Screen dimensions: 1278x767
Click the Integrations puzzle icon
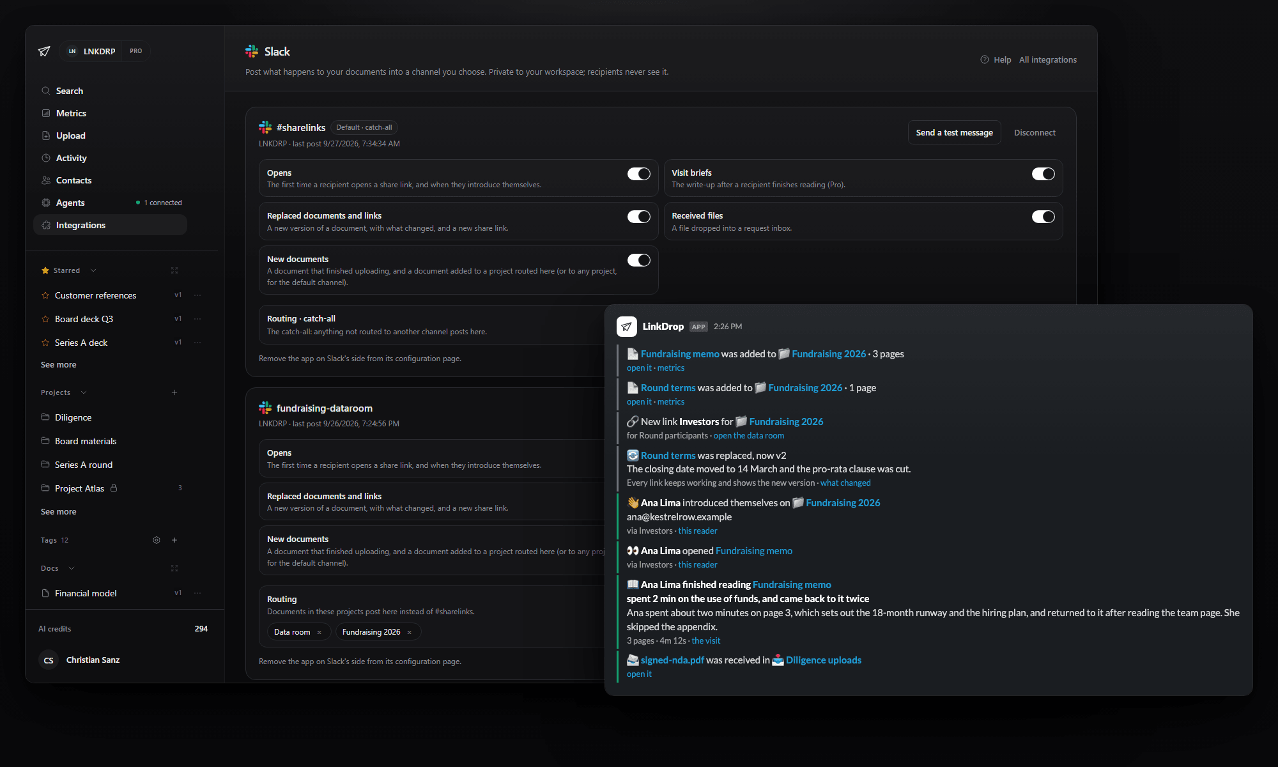point(46,225)
